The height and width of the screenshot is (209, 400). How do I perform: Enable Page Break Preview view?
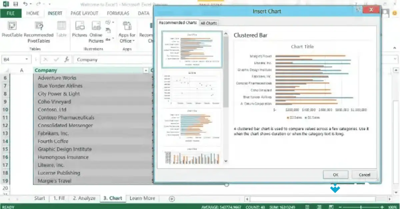coord(331,207)
